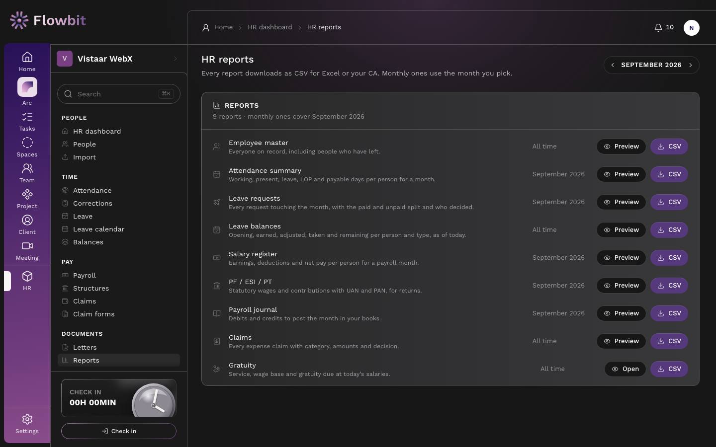Open the HR cube icon

tap(27, 276)
